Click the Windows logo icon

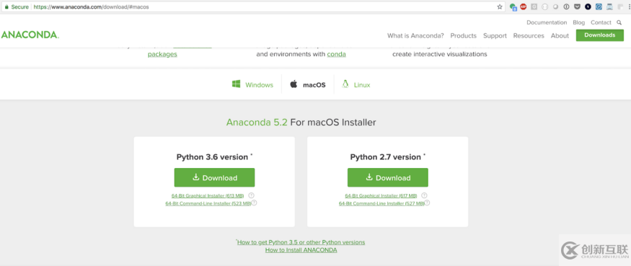(237, 84)
